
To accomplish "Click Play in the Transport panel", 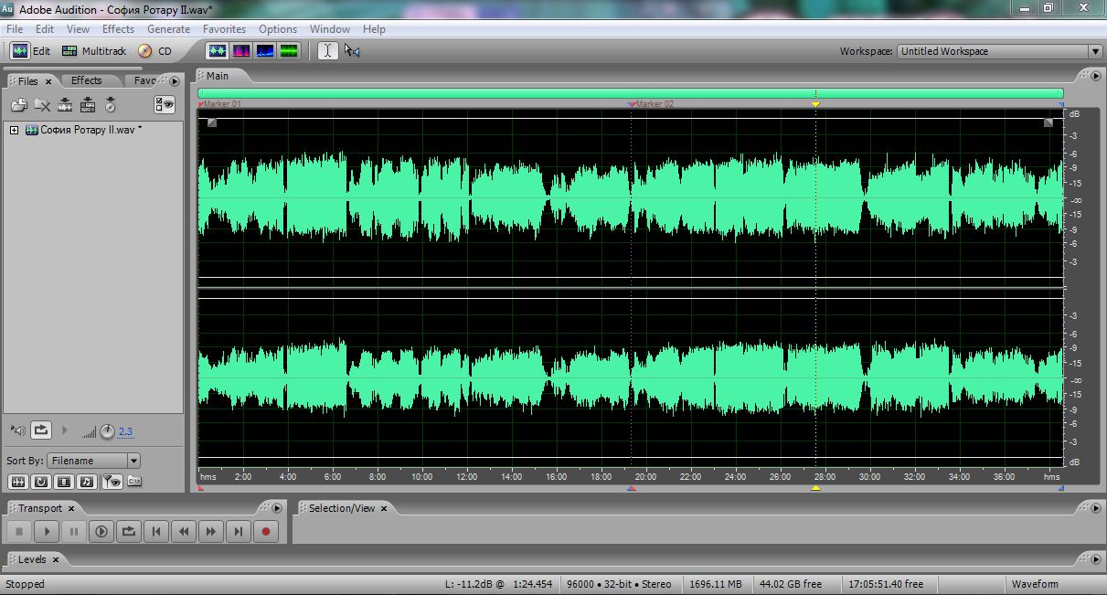I will (46, 531).
